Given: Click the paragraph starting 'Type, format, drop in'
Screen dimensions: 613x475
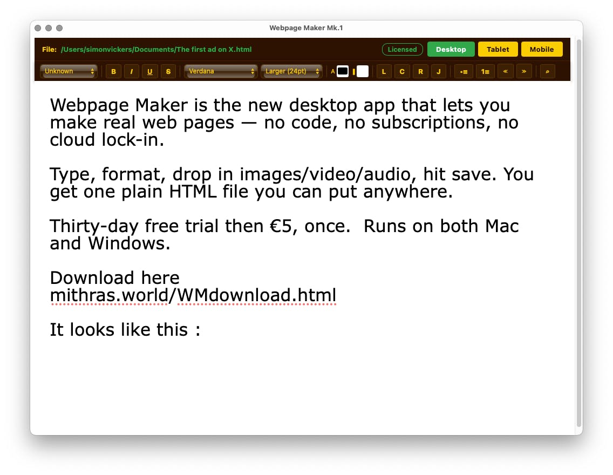Looking at the screenshot, I should (291, 183).
